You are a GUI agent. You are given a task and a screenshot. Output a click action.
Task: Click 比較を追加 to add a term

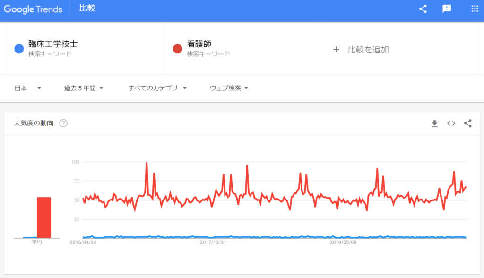click(368, 49)
